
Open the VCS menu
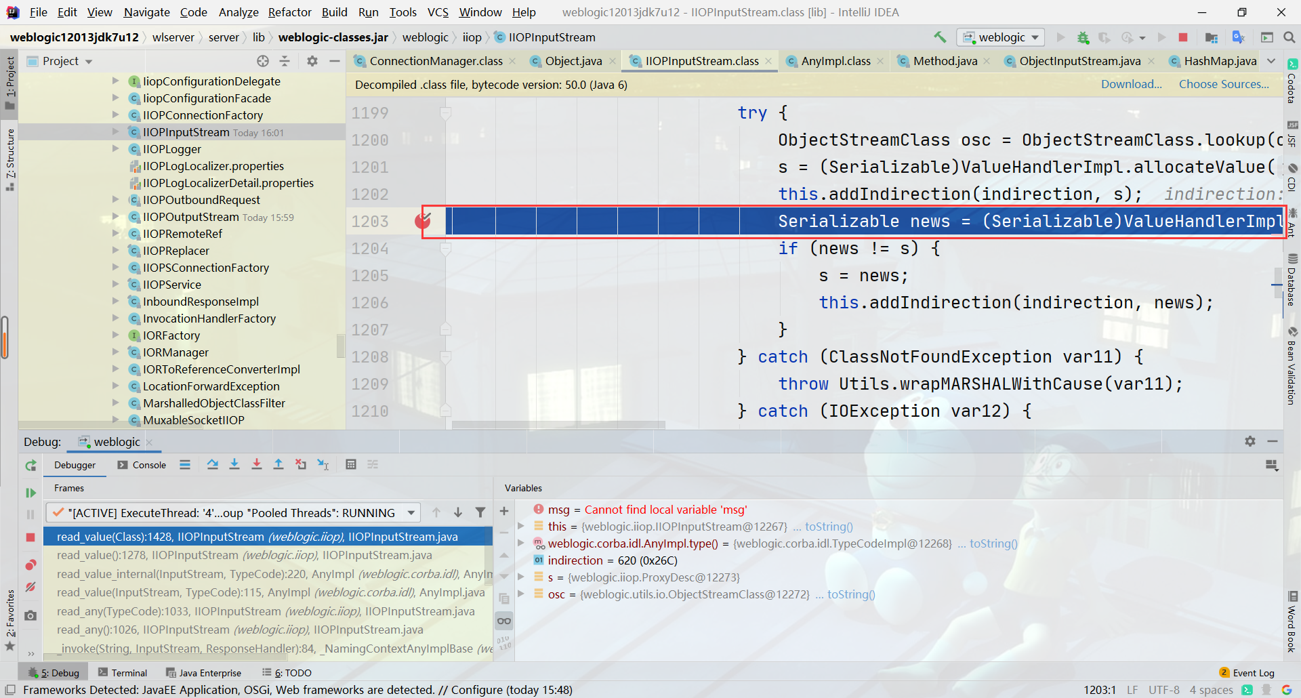click(x=438, y=12)
